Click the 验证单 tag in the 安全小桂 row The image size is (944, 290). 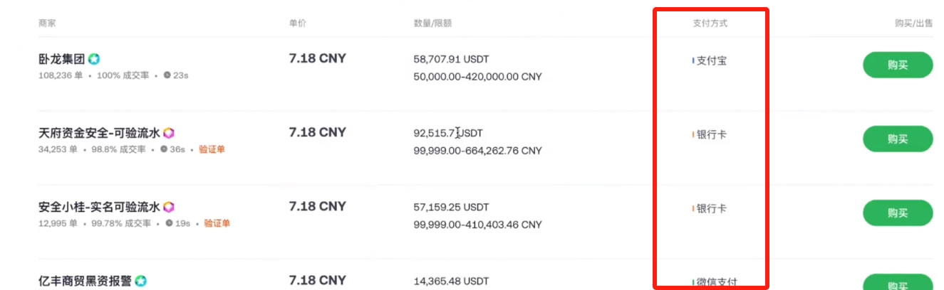217,223
